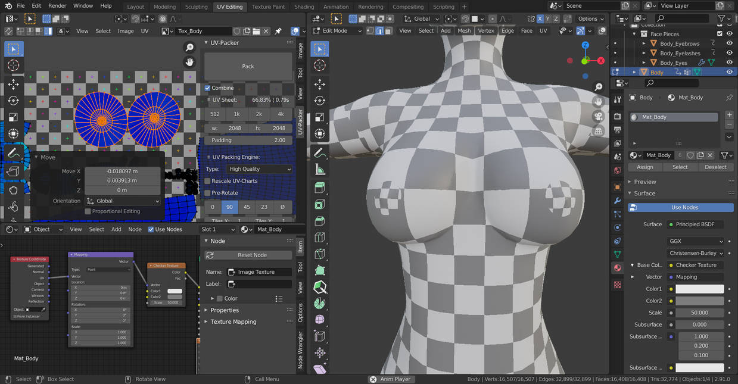
Task: Toggle visibility of Body_Eyes in outliner
Action: [729, 63]
